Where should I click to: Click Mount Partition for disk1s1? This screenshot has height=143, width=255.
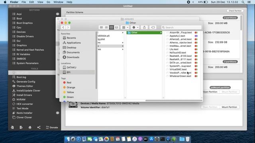click(x=229, y=107)
